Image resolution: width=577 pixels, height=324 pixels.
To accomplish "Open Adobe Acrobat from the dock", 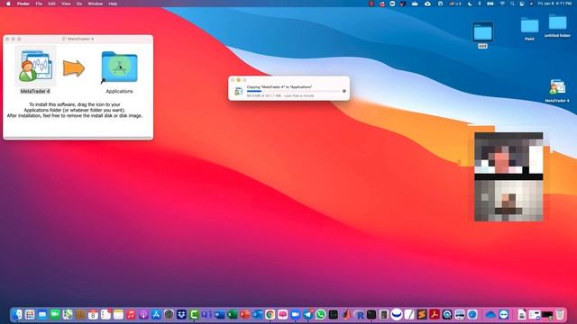I will [435, 314].
